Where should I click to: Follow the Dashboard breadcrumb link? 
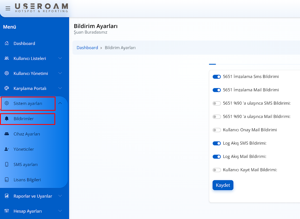[87, 48]
